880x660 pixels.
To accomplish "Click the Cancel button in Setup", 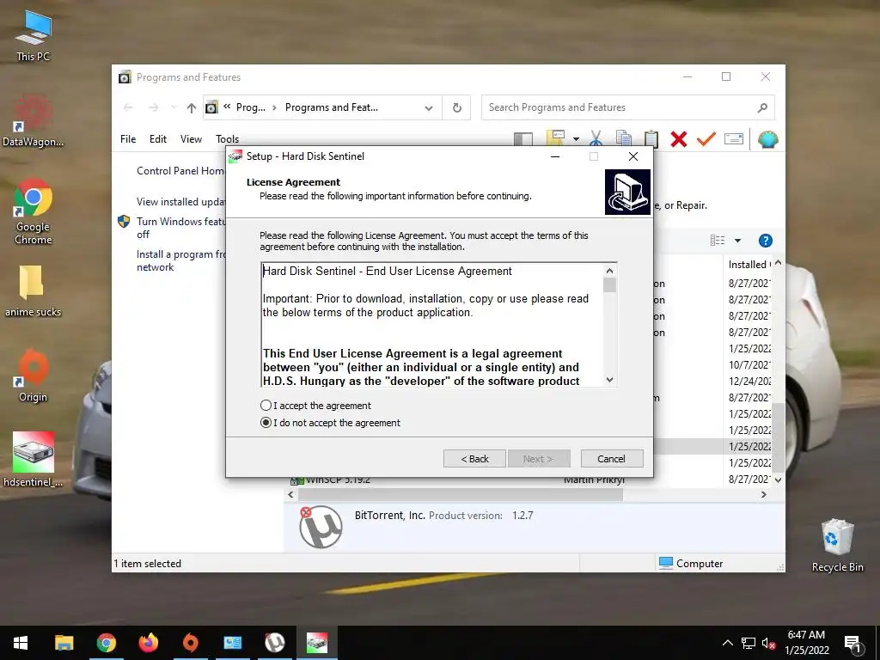I will [611, 459].
